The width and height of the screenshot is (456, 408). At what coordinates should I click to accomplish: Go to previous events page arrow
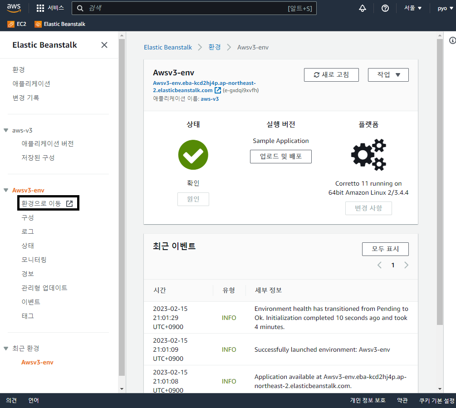pyautogui.click(x=379, y=265)
